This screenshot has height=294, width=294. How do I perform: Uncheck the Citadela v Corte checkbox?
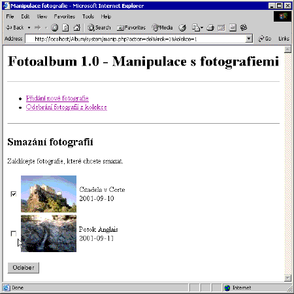pos(14,194)
